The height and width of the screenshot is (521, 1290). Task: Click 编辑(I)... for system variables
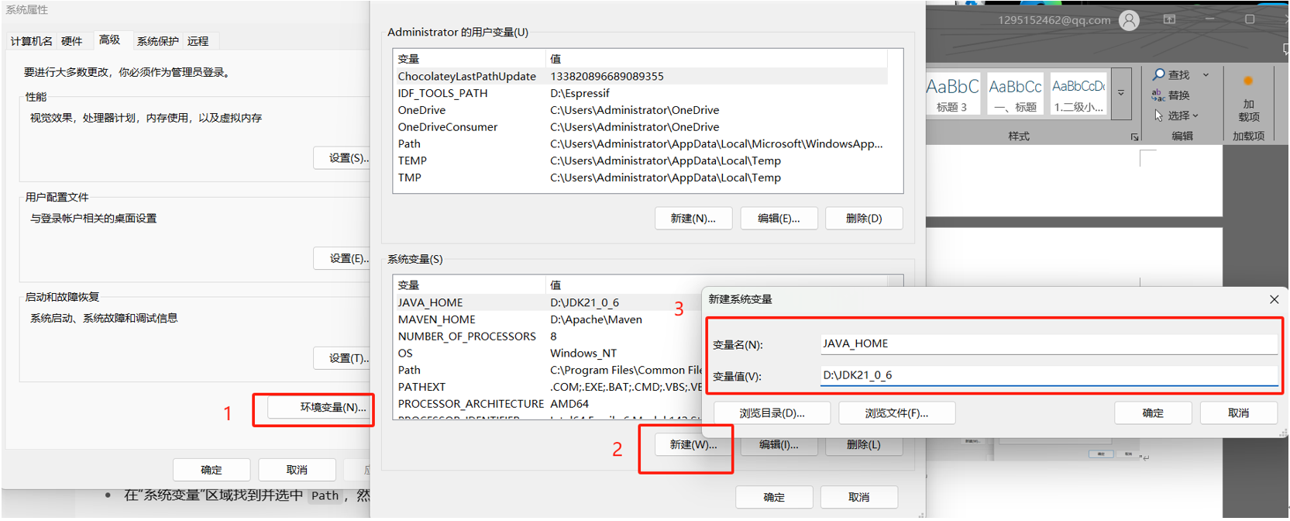[779, 445]
